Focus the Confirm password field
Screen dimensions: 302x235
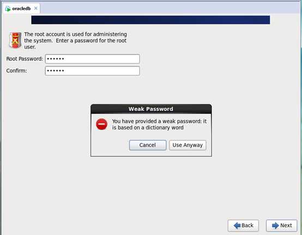point(92,71)
